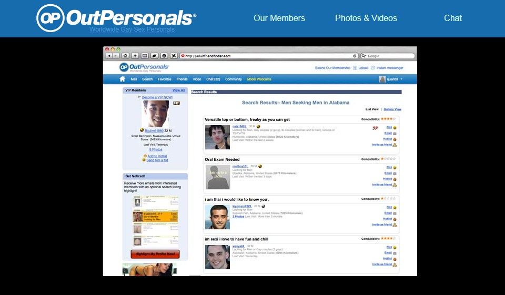The height and width of the screenshot is (295, 505).
Task: Click the OutPersonals logo in the header
Action: 116,18
